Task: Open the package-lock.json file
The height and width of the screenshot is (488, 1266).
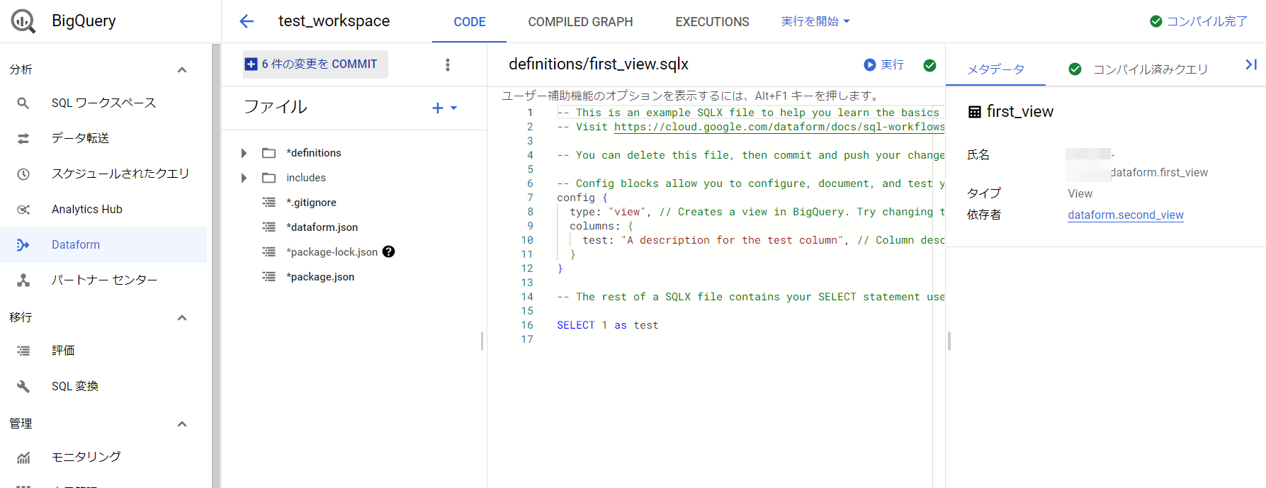Action: (x=332, y=252)
